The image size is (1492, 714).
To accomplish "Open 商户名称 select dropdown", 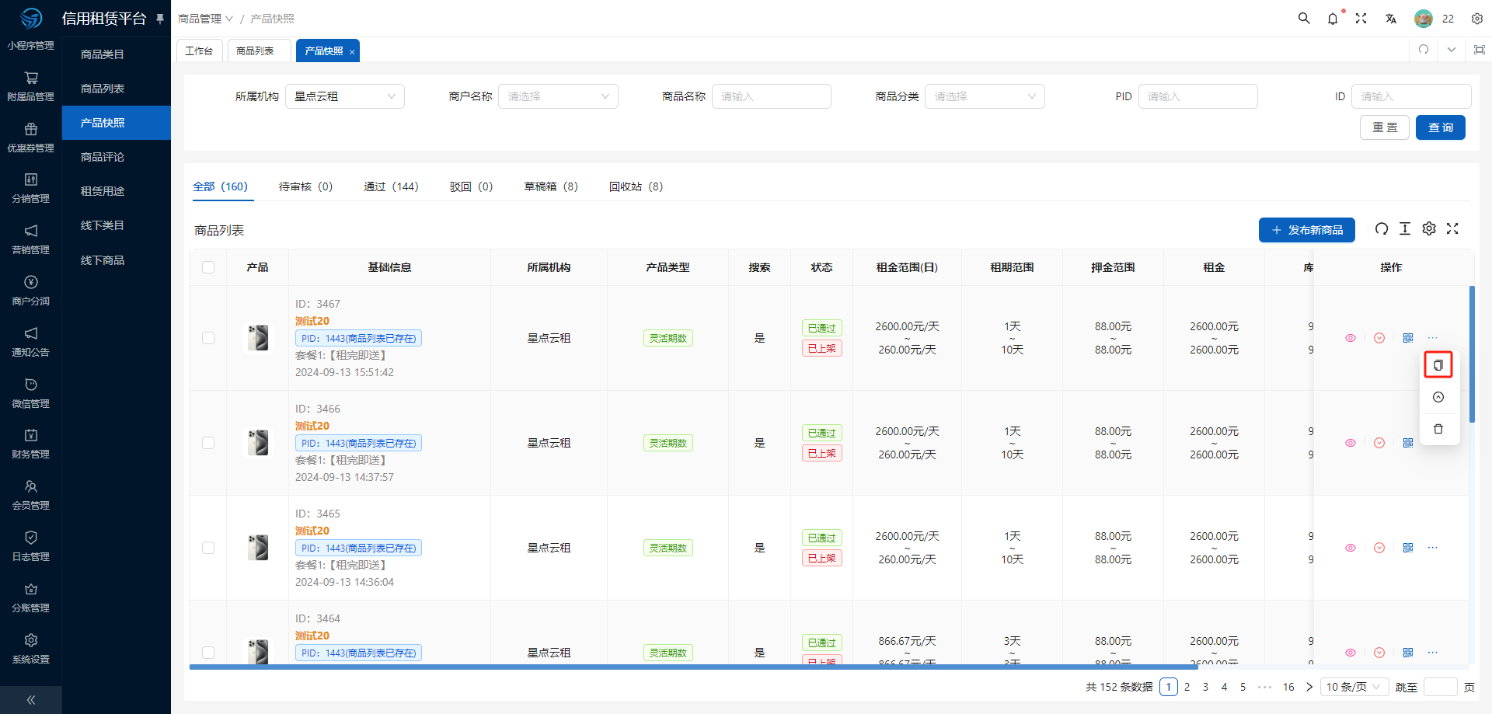I will [558, 96].
